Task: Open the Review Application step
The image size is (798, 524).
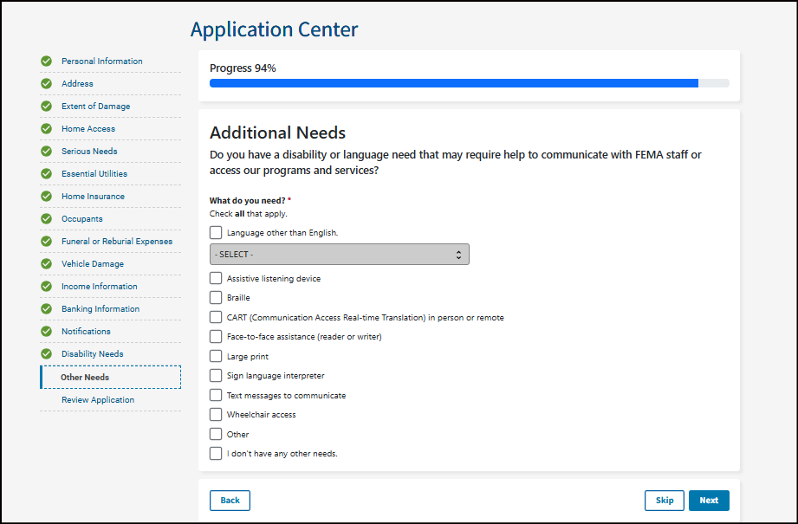Action: 98,400
